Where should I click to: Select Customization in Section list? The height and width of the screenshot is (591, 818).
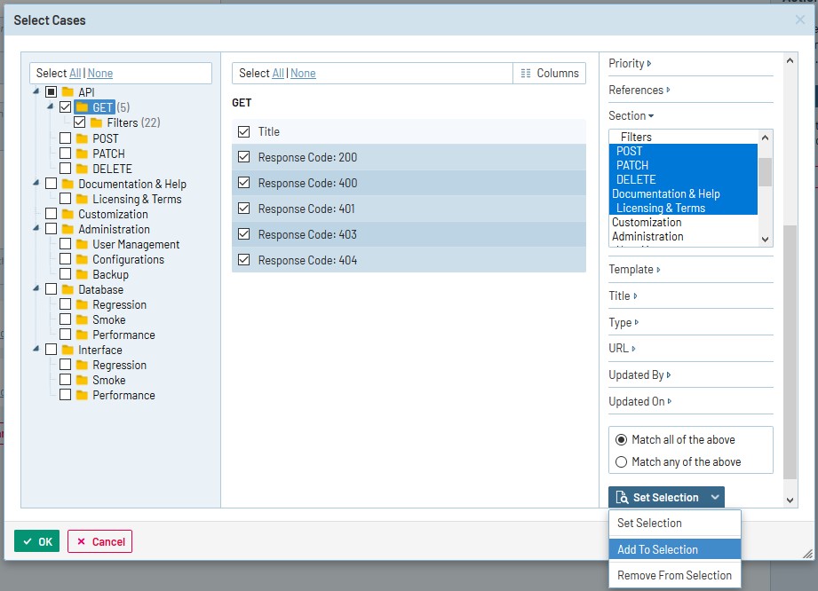click(647, 223)
